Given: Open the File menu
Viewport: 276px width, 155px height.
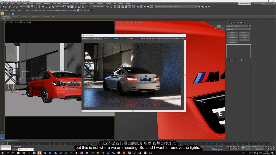Looking at the screenshot, I should 2,4.
